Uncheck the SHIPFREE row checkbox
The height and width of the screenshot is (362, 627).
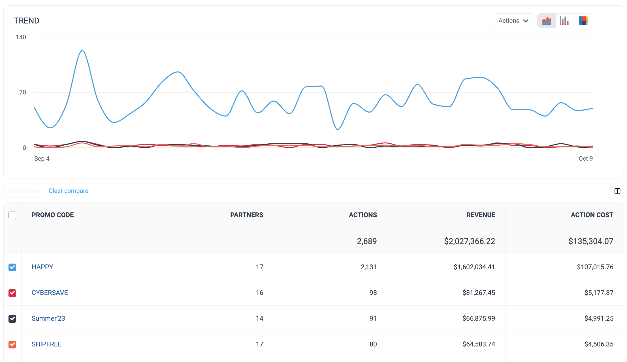(x=12, y=344)
